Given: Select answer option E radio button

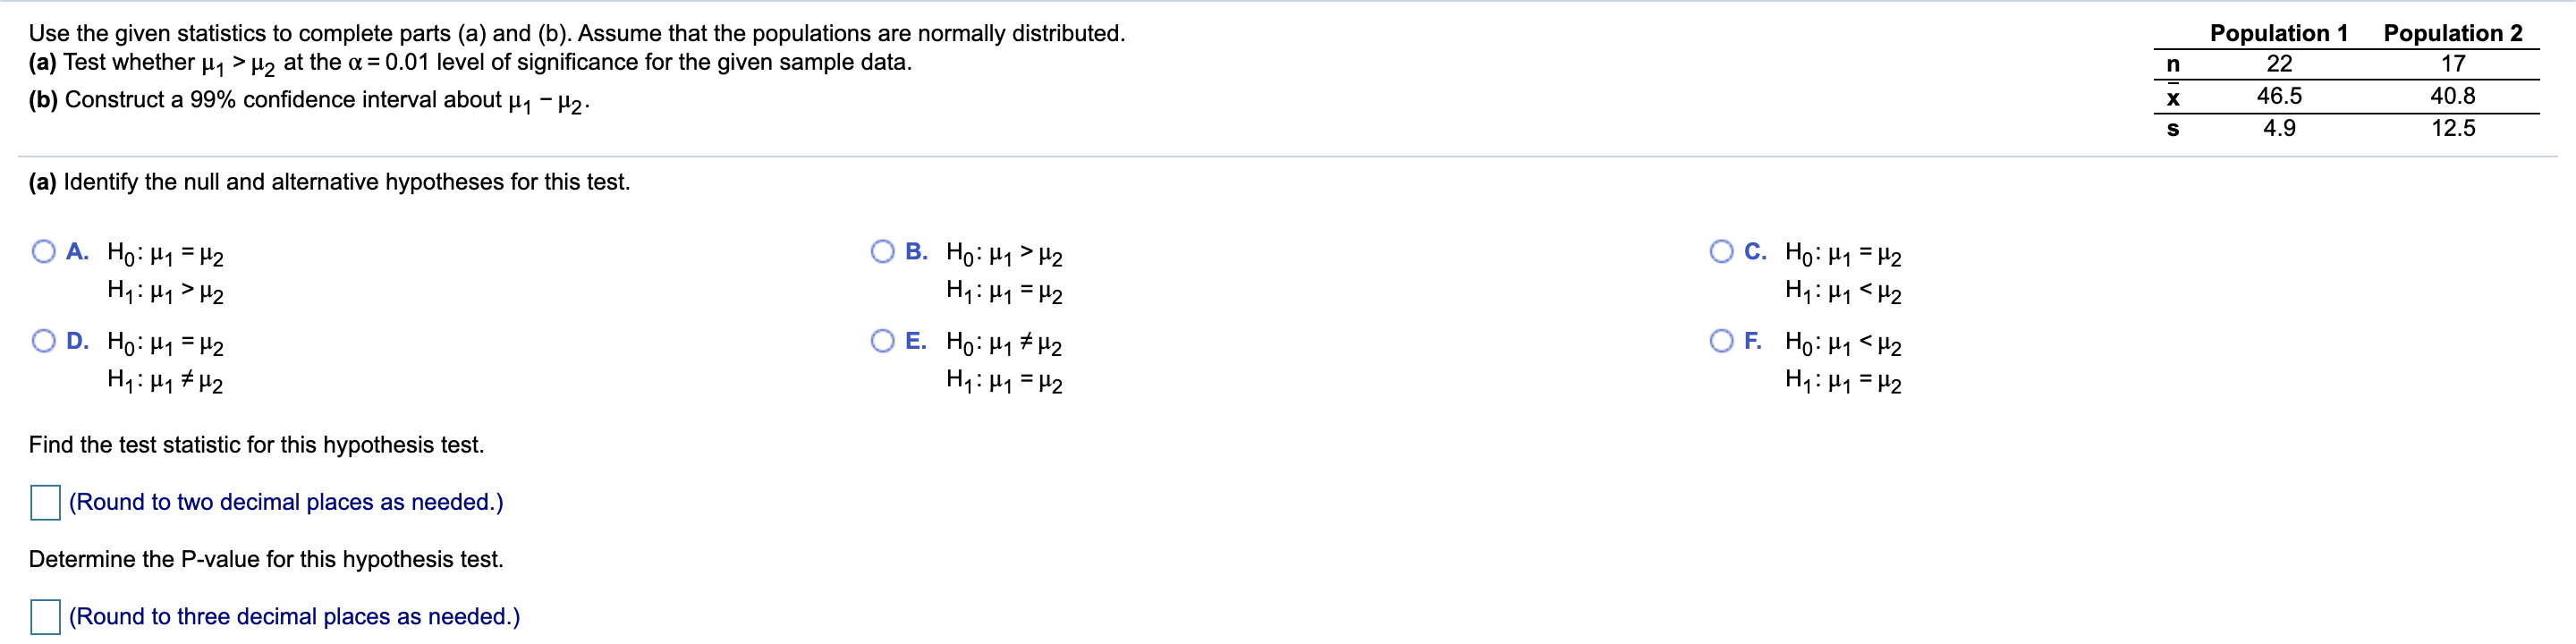Looking at the screenshot, I should [883, 341].
